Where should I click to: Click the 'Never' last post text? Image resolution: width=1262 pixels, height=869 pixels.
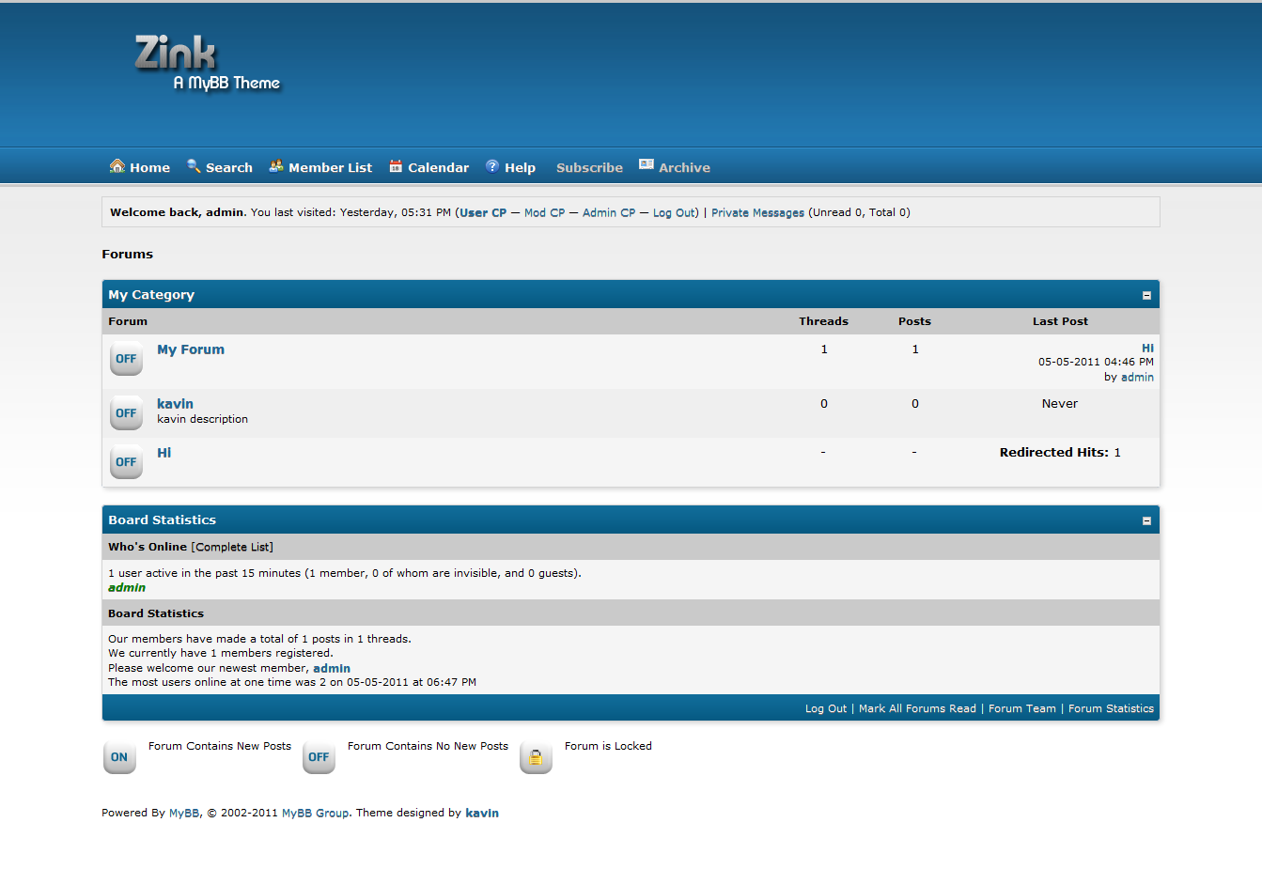click(x=1060, y=404)
